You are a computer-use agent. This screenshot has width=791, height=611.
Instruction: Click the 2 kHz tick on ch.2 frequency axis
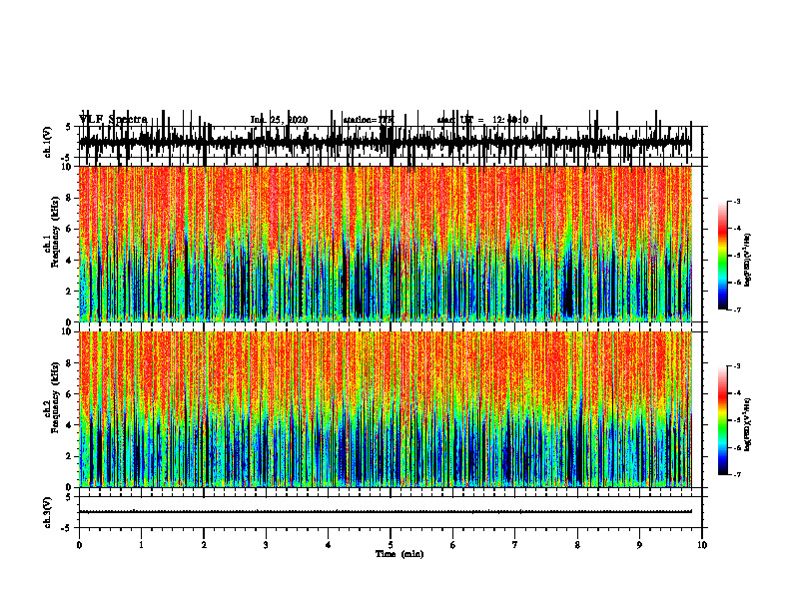pos(70,456)
